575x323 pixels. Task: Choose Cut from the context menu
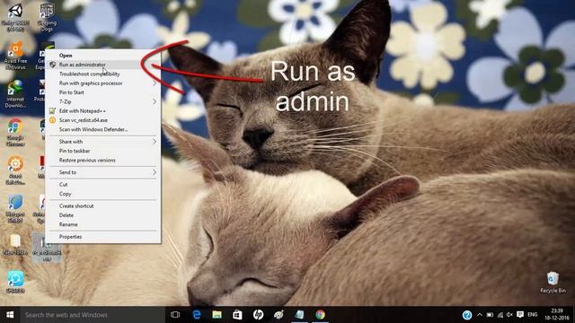[103, 184]
